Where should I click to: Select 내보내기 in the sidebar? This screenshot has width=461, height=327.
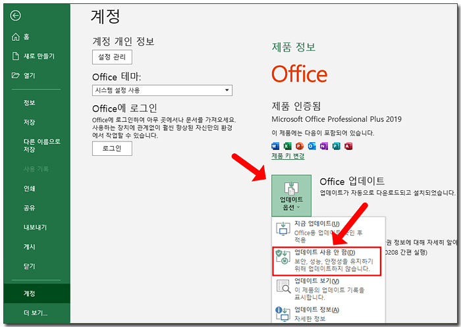tap(37, 228)
